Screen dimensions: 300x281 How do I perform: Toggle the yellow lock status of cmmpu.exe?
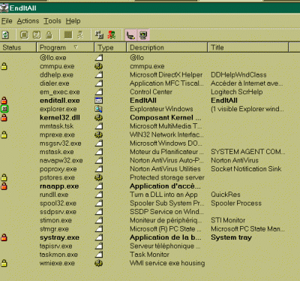[x=4, y=66]
